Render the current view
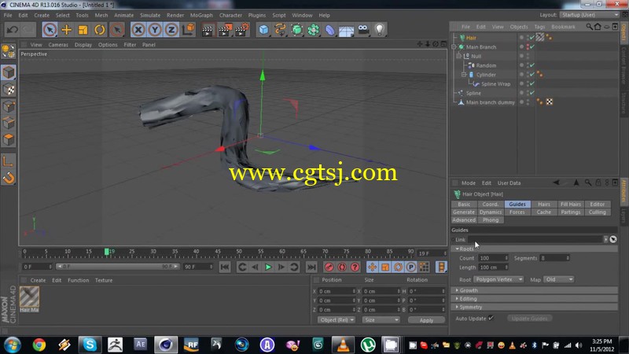Screen dimensions: 629x354 click(x=208, y=30)
